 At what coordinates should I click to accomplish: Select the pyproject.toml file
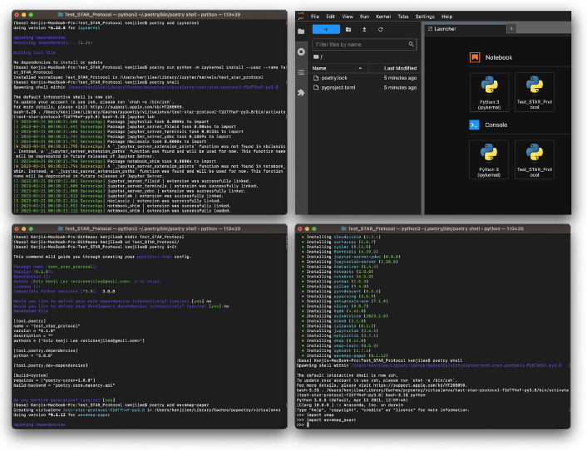coord(364,87)
